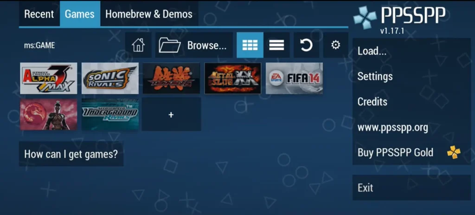Viewport: 475px width, 215px height.
Task: Launch Street Fighter Alpha 3 Max
Action: (48, 78)
